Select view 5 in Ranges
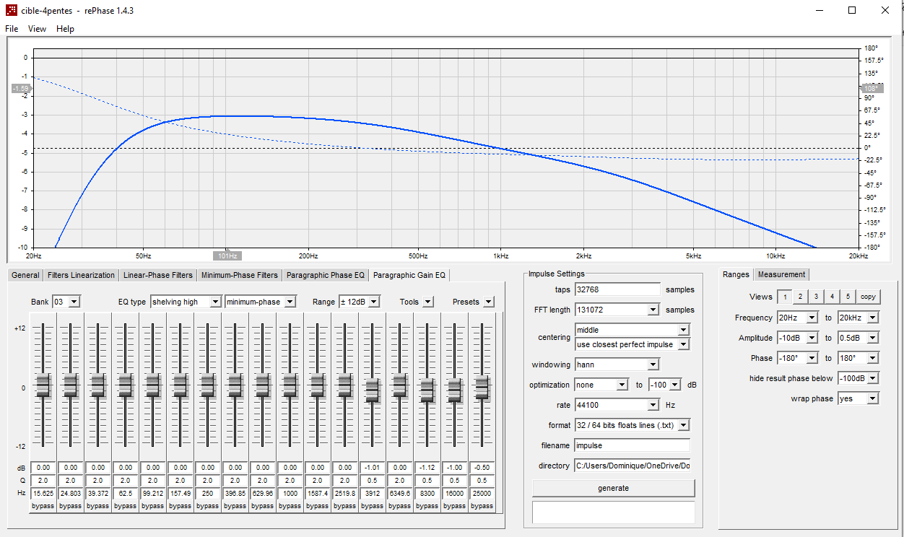Screen dimensions: 904x537 848,297
